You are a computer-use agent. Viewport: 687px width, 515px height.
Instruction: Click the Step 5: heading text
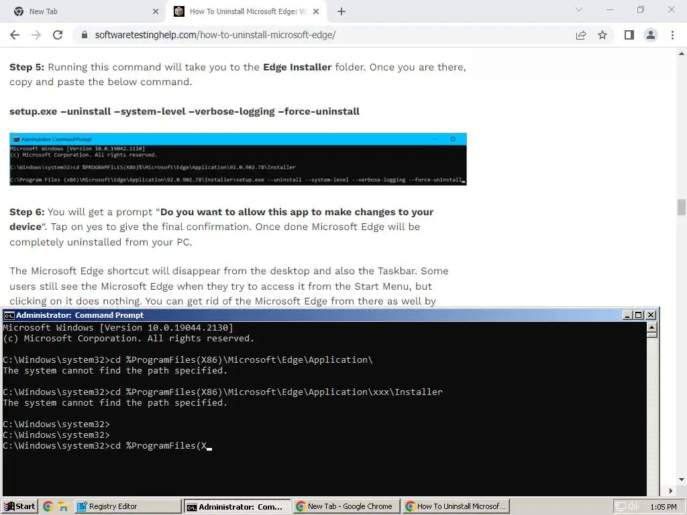click(27, 67)
